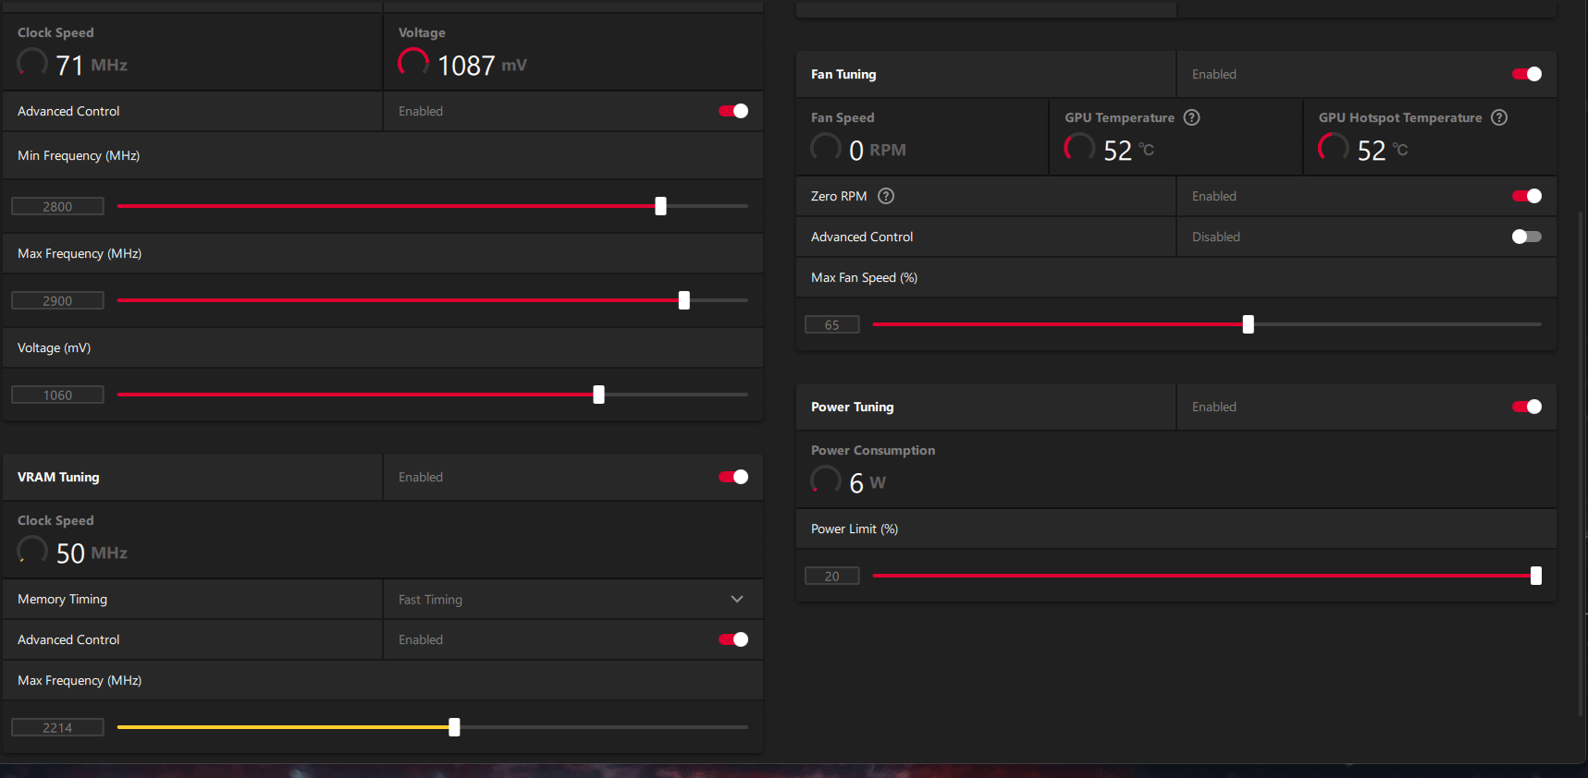This screenshot has width=1588, height=778.
Task: Click the 'Fan Tuning' heading
Action: 843,74
